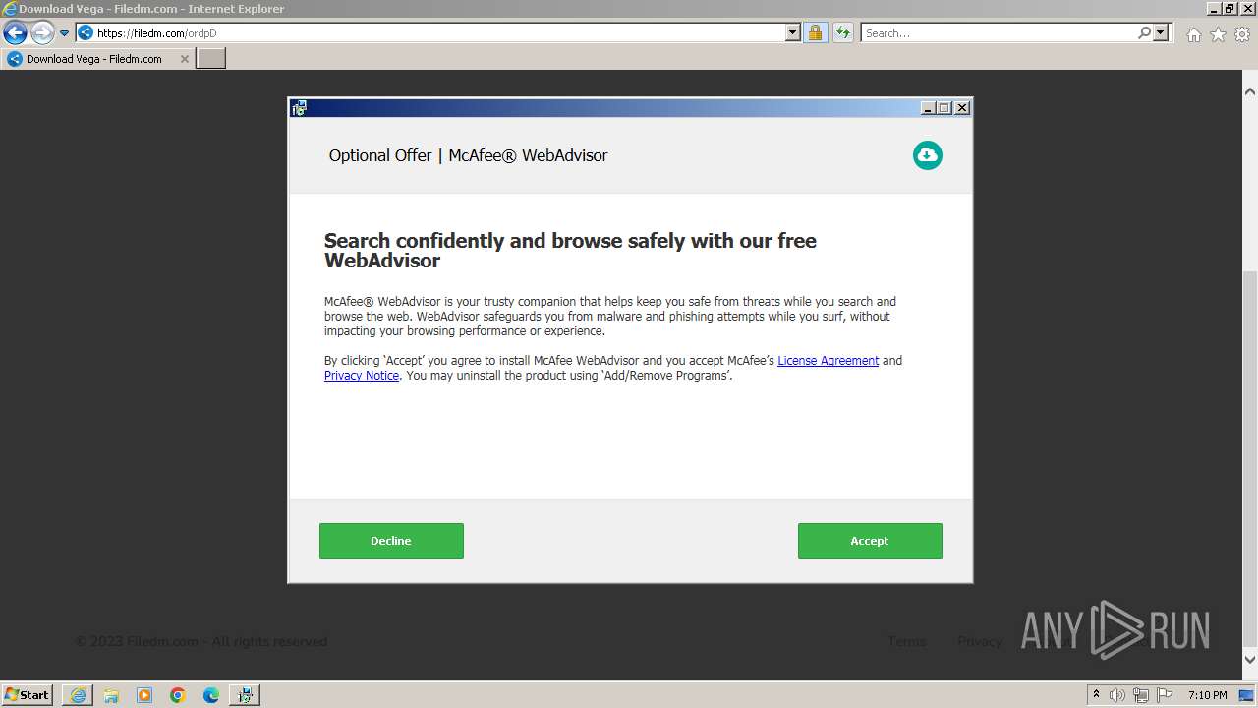The width and height of the screenshot is (1258, 708).
Task: Open Chrome from the taskbar
Action: [x=178, y=695]
